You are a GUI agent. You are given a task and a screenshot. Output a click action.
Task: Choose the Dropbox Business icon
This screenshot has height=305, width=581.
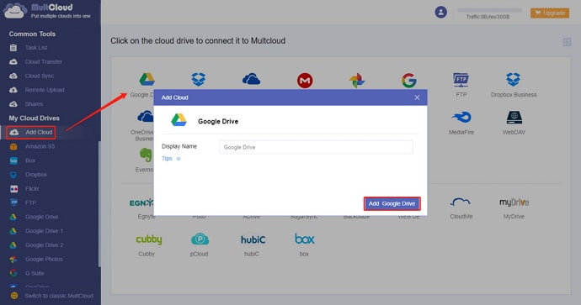coord(513,80)
